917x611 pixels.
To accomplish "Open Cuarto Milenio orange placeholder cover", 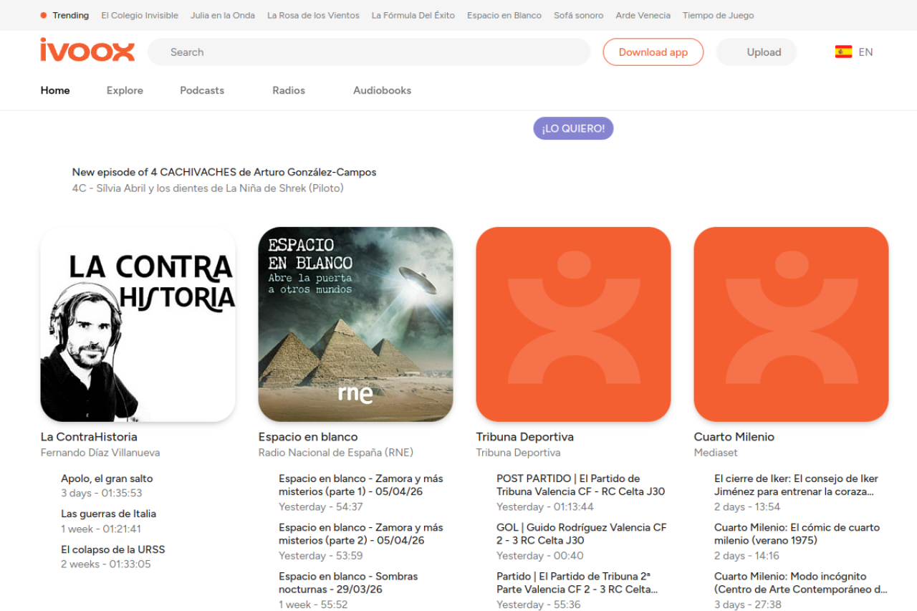I will click(791, 324).
